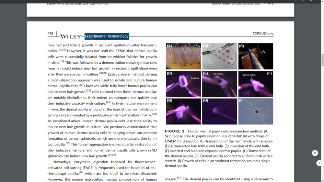Zoom in with the plus button

[x=319, y=163]
